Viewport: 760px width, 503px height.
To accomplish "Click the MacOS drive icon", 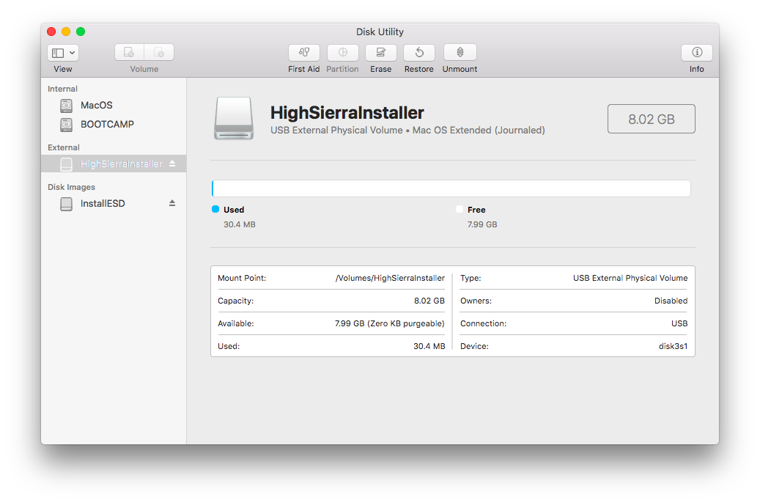I will click(67, 106).
